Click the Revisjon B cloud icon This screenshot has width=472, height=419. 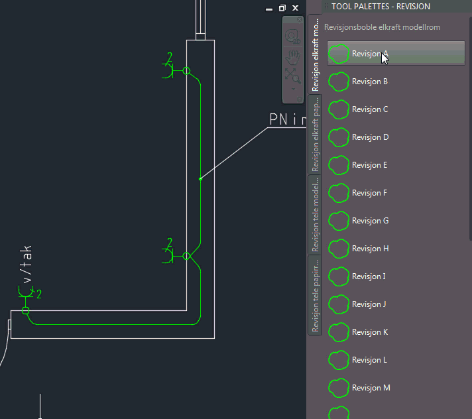[x=339, y=82]
